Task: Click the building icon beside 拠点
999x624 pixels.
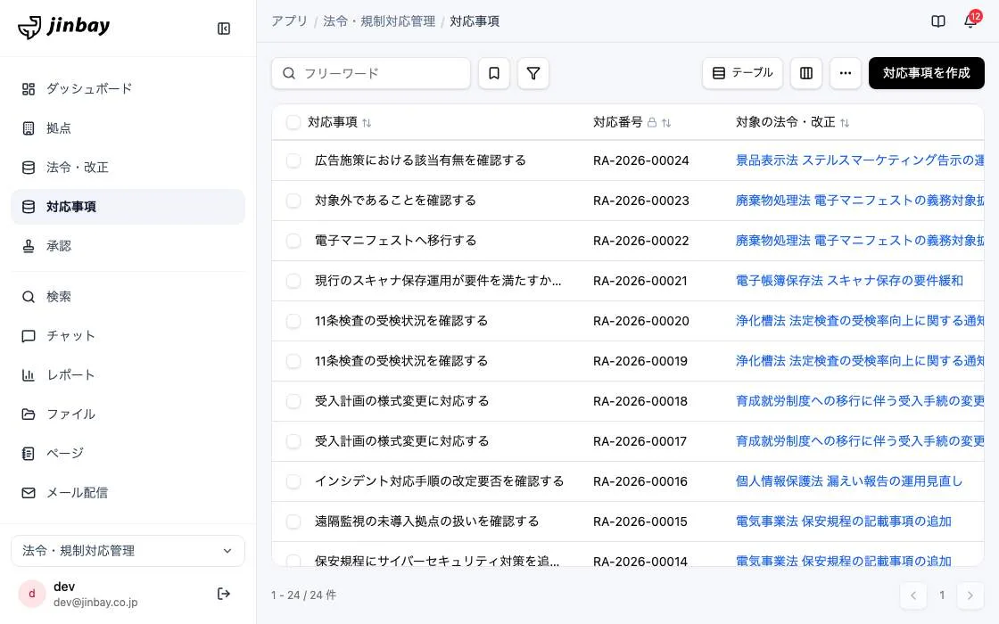Action: pos(29,128)
